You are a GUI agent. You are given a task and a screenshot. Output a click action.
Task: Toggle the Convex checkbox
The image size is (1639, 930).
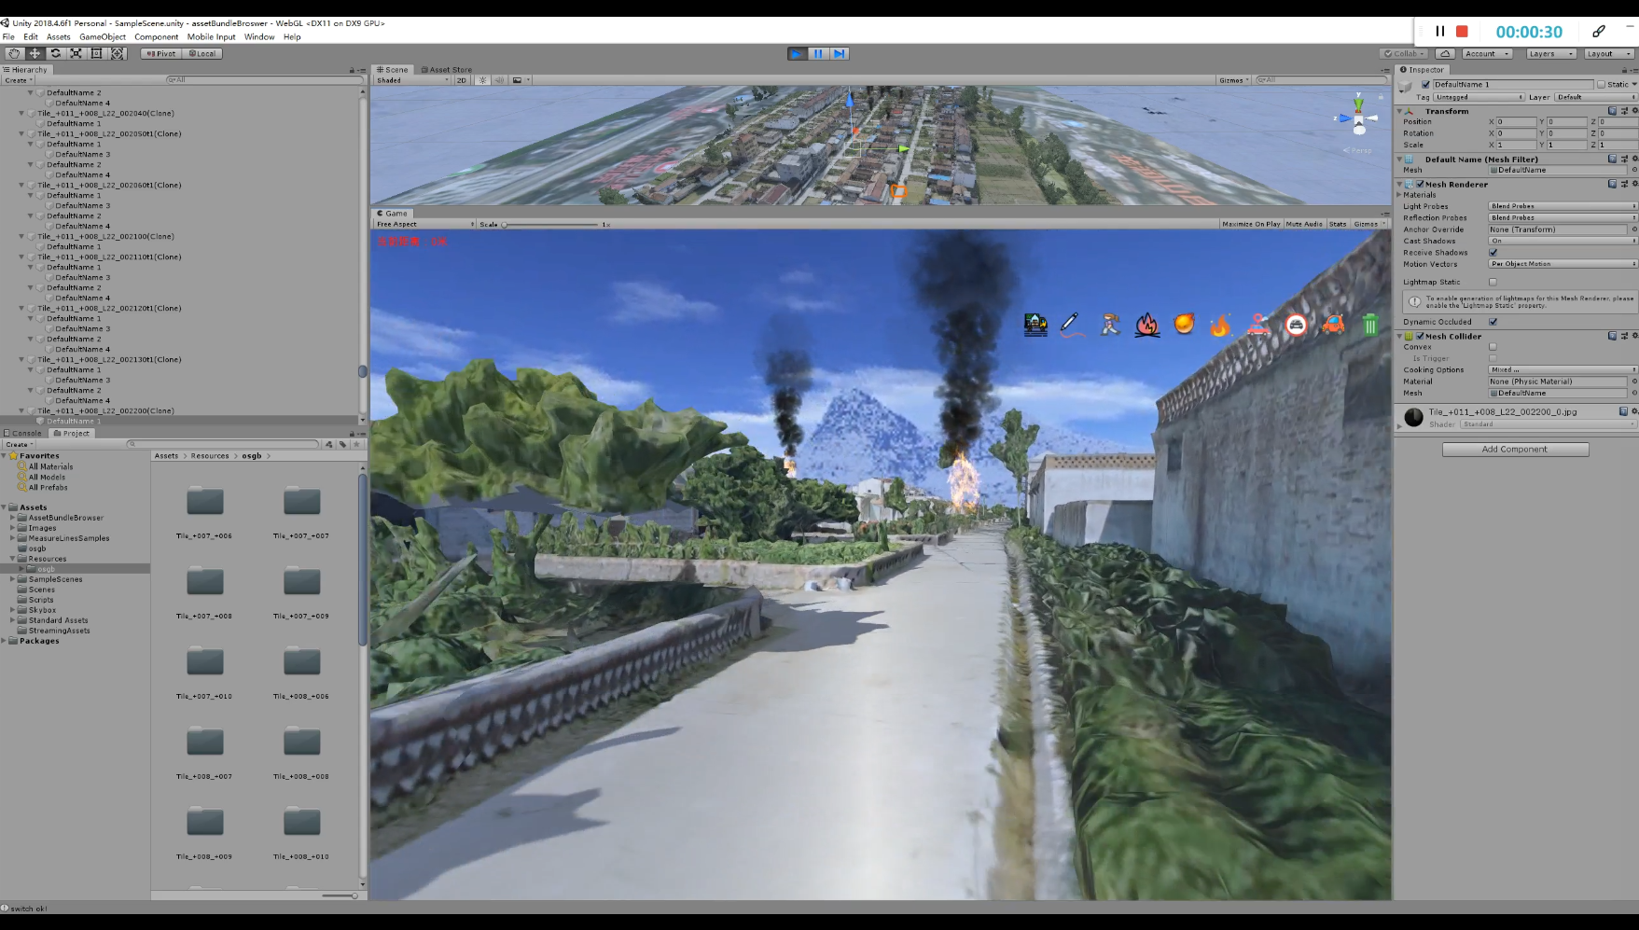coord(1493,347)
